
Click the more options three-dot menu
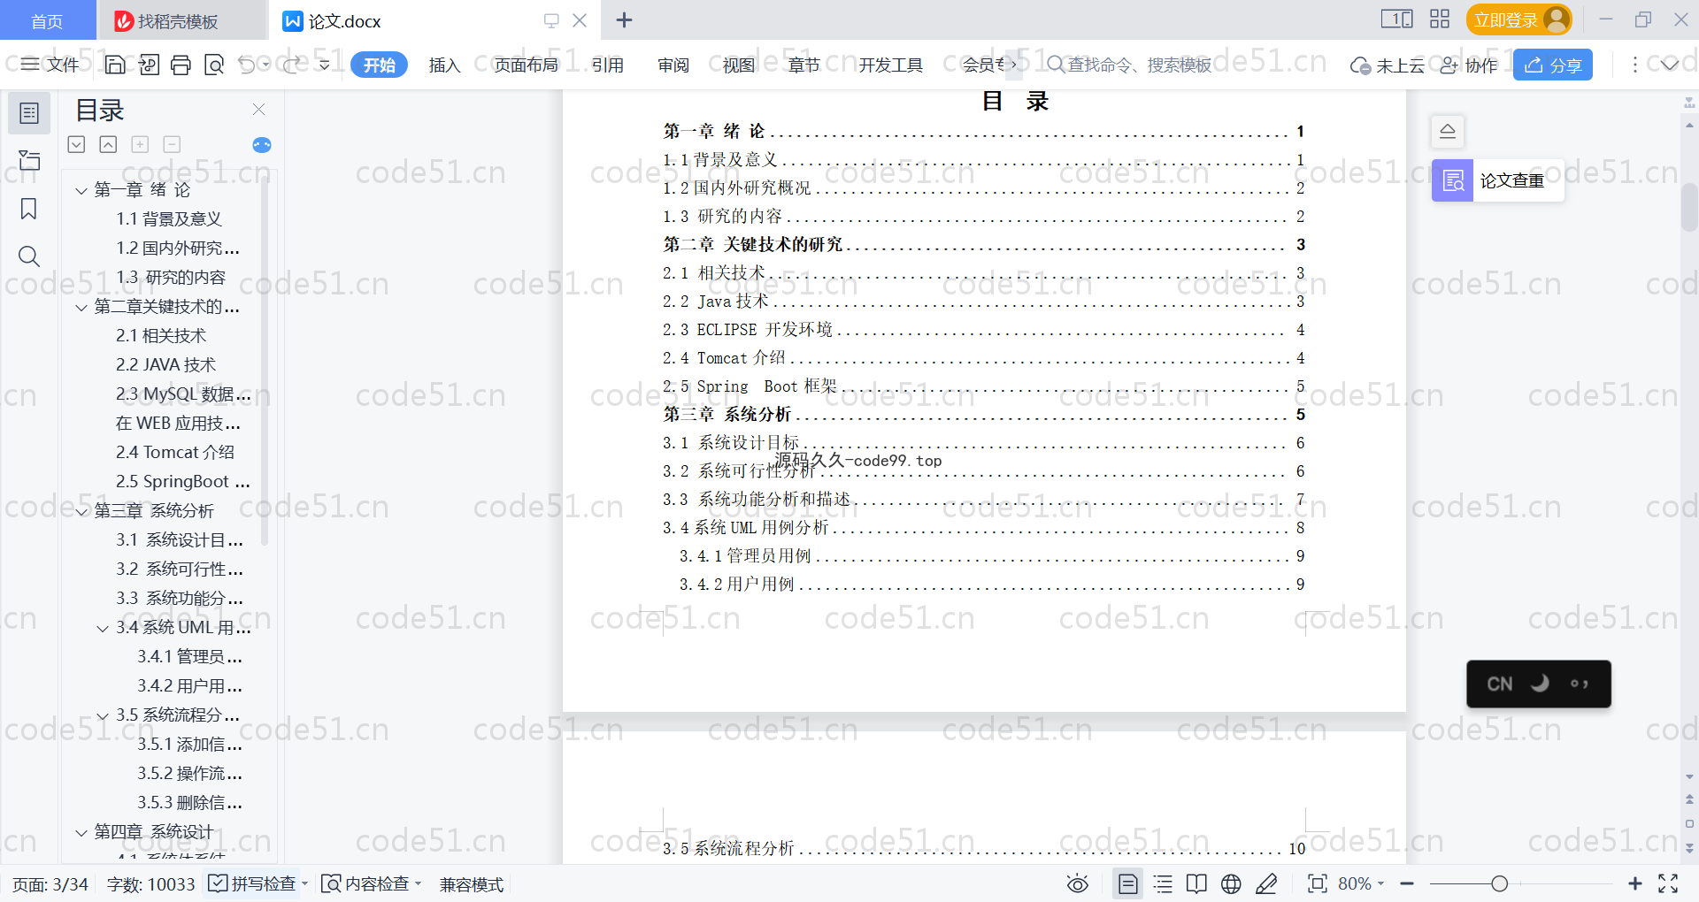pos(1634,65)
